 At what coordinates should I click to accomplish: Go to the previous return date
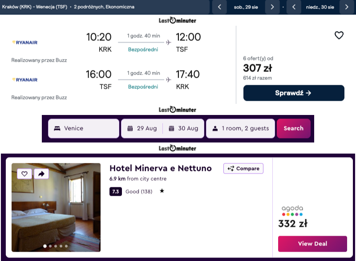294,7
